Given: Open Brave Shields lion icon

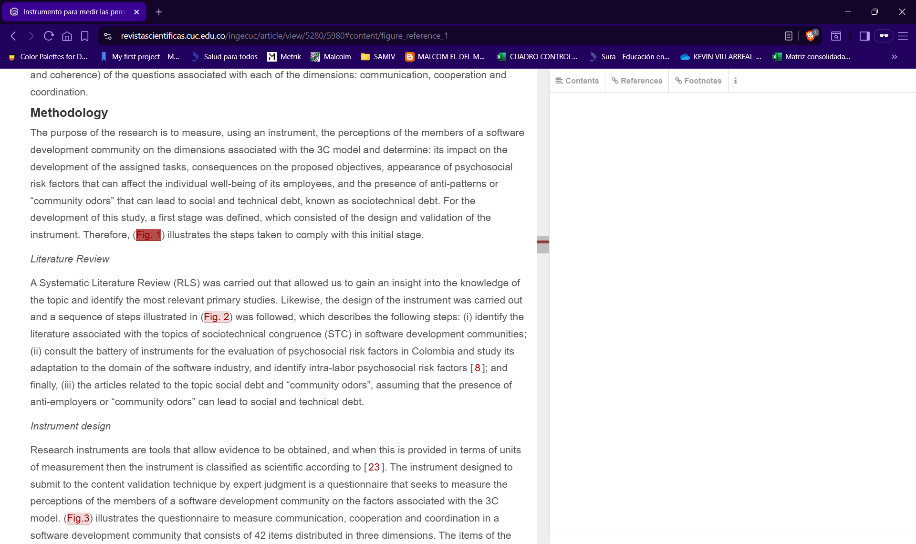Looking at the screenshot, I should click(811, 36).
